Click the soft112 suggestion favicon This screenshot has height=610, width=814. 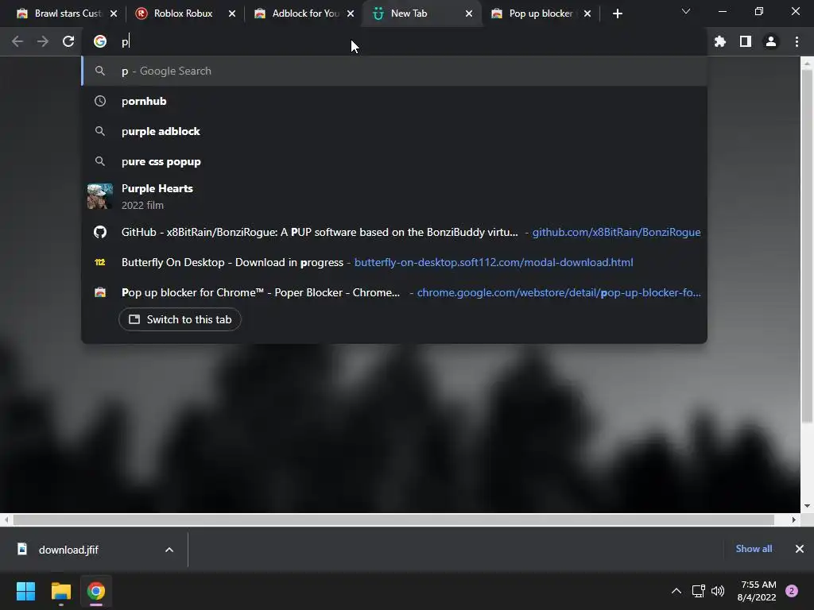pos(100,262)
